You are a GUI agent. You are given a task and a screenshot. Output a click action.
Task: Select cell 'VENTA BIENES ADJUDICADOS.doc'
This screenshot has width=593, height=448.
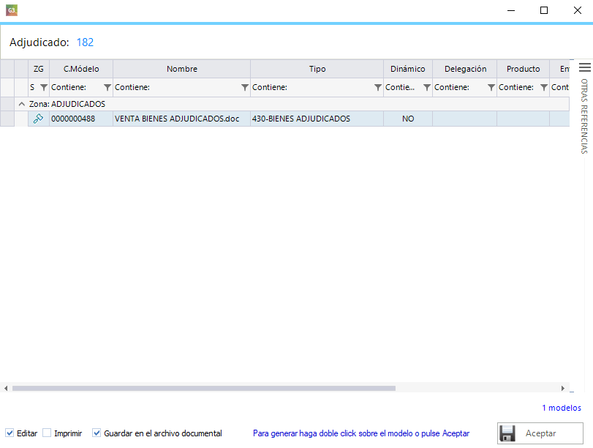point(181,119)
